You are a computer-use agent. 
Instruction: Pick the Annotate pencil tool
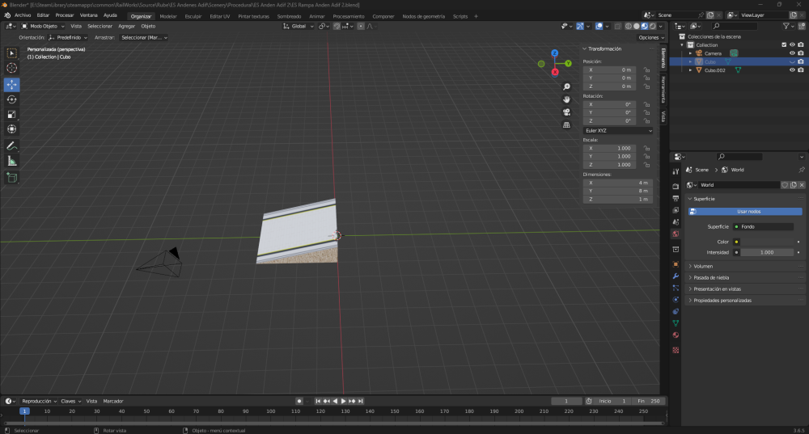pos(12,146)
